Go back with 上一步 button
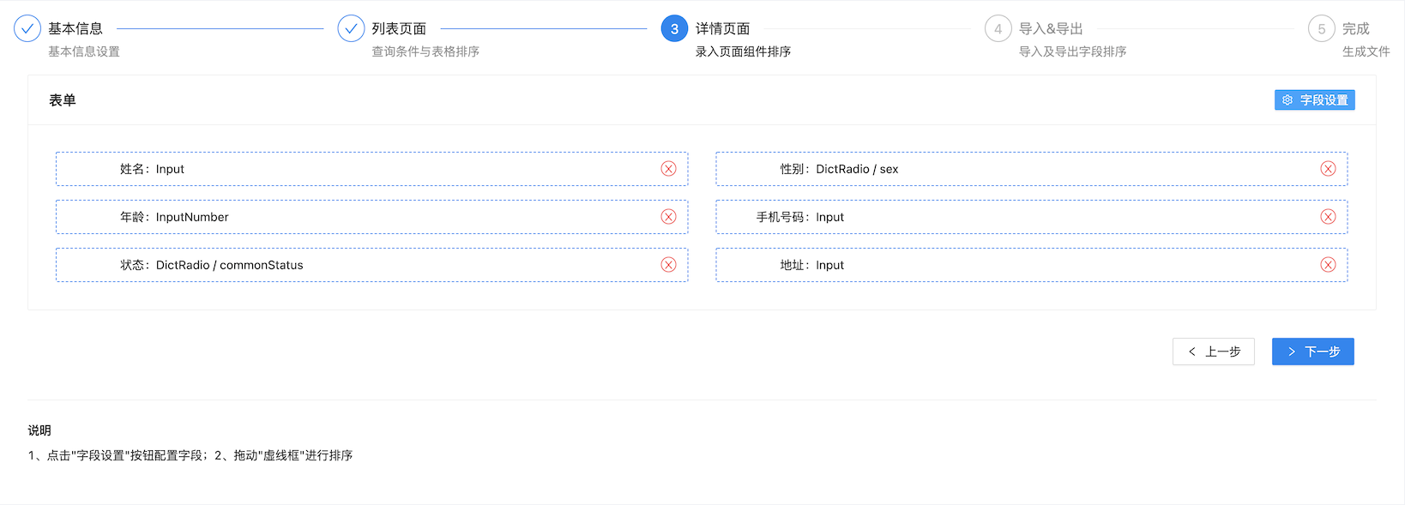This screenshot has height=505, width=1405. click(1213, 352)
